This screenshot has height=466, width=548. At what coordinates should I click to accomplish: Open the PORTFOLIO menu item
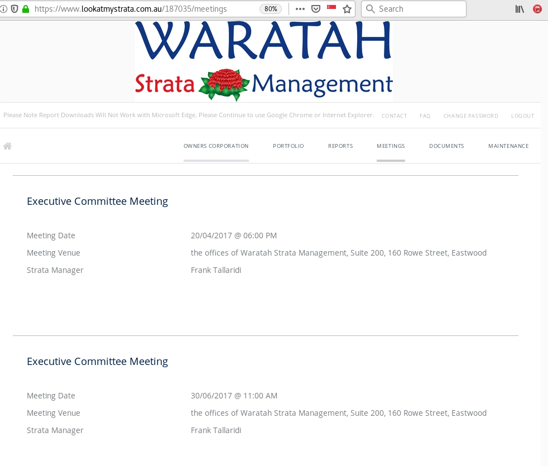289,146
